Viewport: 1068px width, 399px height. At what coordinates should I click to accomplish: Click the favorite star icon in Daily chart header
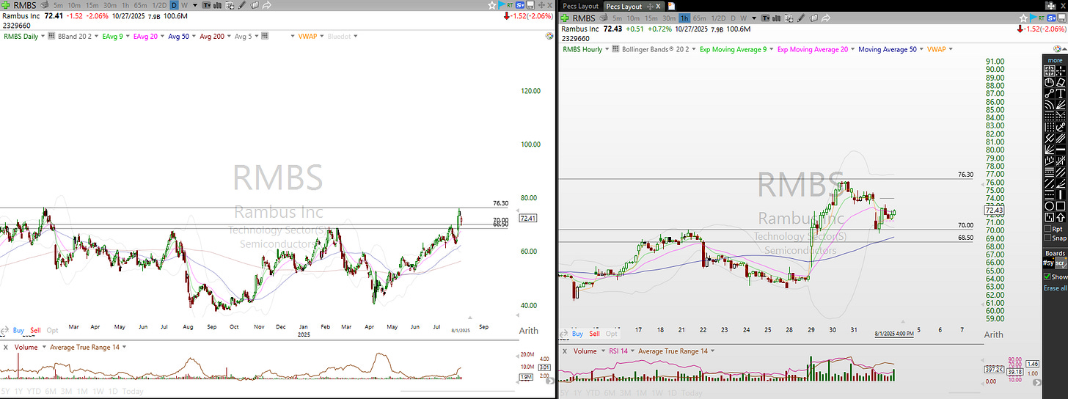[492, 5]
